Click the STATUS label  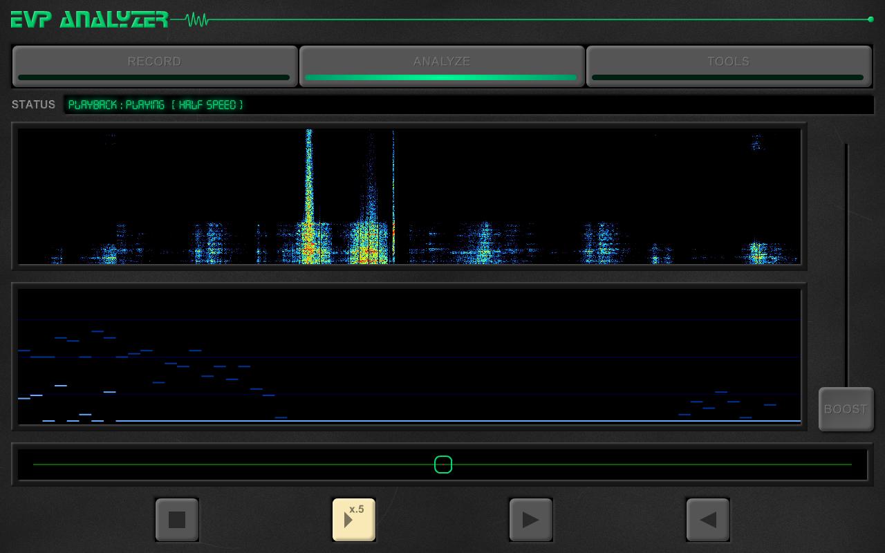33,104
